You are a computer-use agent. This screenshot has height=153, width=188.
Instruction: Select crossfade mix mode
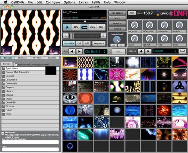coord(69,43)
